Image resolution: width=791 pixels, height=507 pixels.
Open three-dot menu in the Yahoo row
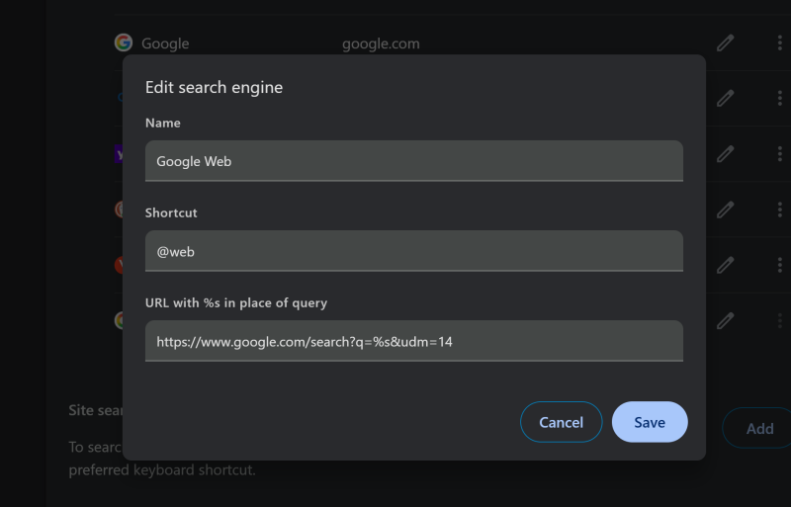point(779,154)
